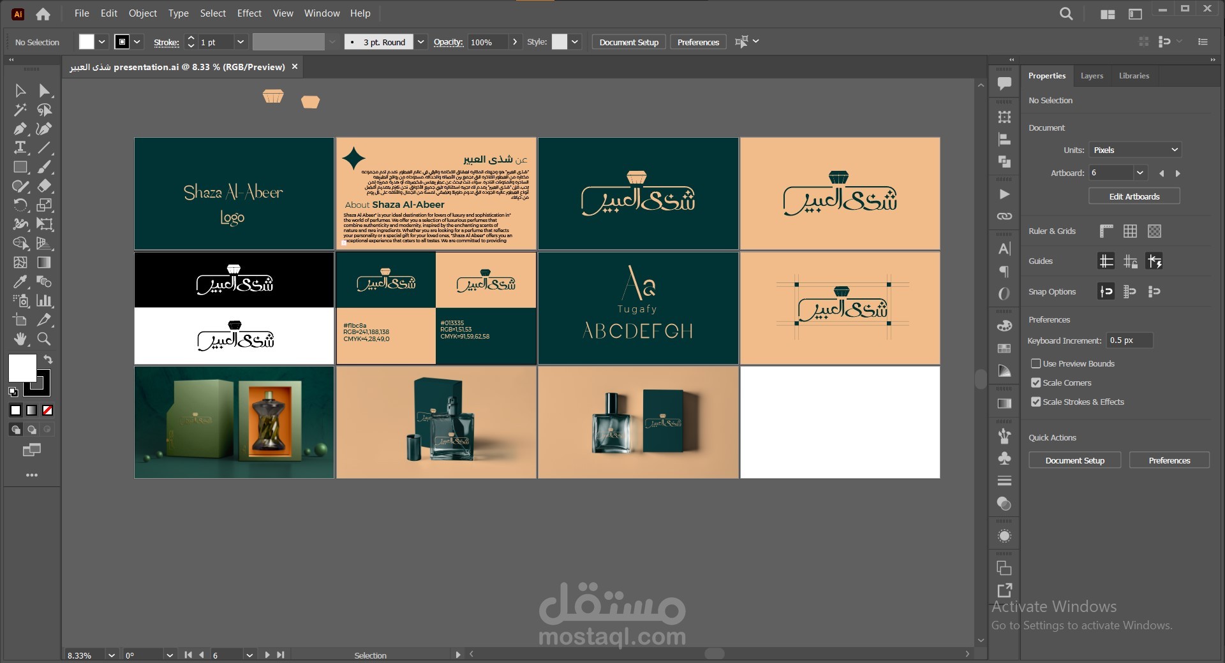Expand the stroke weight dropdown
The image size is (1225, 663).
241,42
